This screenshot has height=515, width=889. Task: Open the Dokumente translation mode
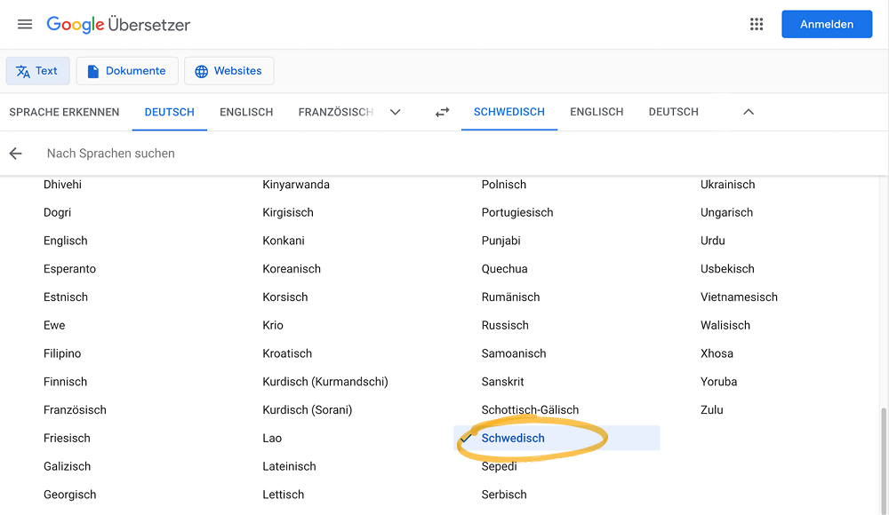127,71
